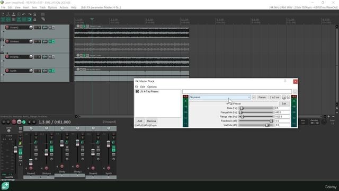
Task: Open the View menu
Action: [x=17, y=7]
